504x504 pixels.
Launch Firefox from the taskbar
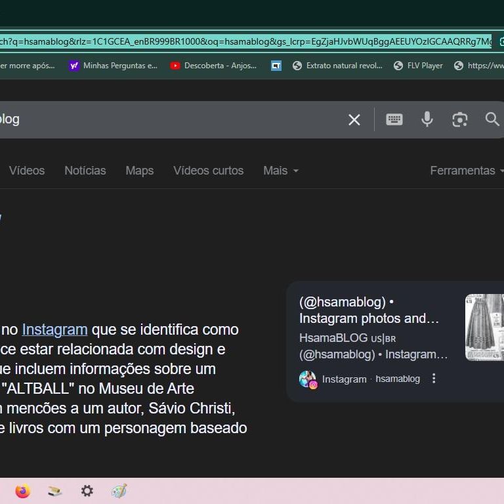pos(23,491)
